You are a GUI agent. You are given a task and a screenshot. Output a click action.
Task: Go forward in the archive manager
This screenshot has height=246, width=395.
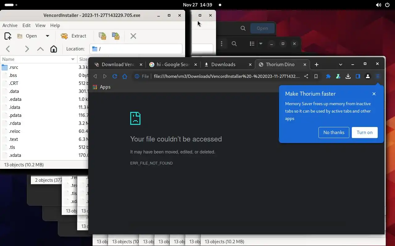[x=27, y=49]
